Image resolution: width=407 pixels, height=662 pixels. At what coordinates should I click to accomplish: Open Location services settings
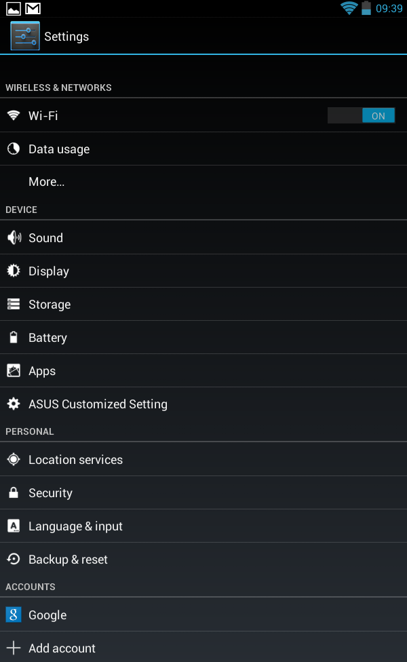(x=75, y=460)
